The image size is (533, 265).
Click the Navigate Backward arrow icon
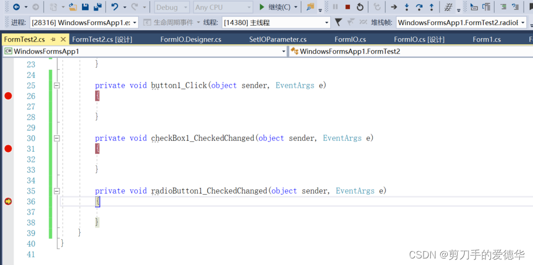pyautogui.click(x=16, y=7)
